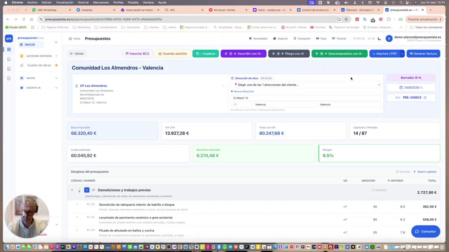Viewport: 449px width, 252px height.
Task: Click the Importar BC3 button
Action: click(x=137, y=54)
